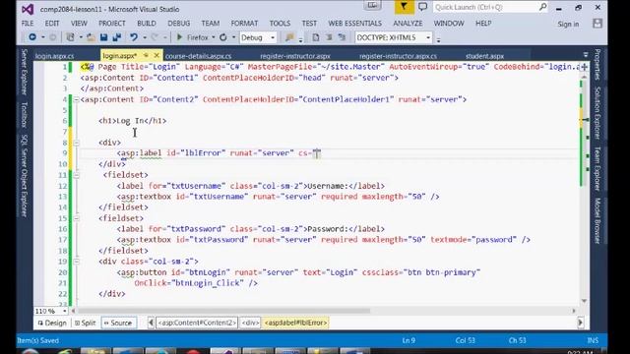Image resolution: width=630 pixels, height=354 pixels.
Task: Click the presentation mode icon in title bar
Action: [x=372, y=6]
